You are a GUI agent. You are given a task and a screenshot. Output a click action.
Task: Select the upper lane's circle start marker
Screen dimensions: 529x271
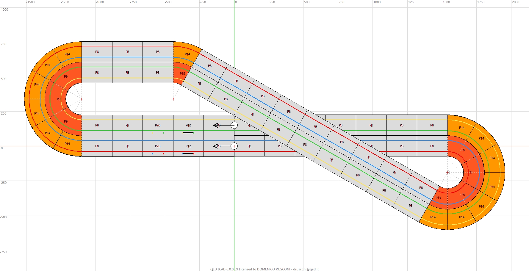click(x=234, y=126)
